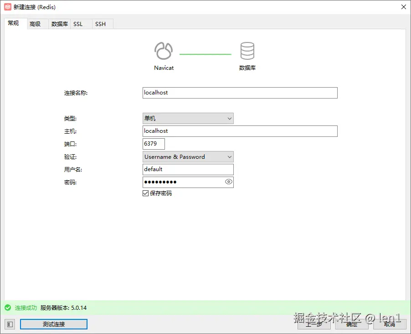Click the 数据库 label under the cylinder icon
Screen dimensions: 411x334
tap(247, 68)
